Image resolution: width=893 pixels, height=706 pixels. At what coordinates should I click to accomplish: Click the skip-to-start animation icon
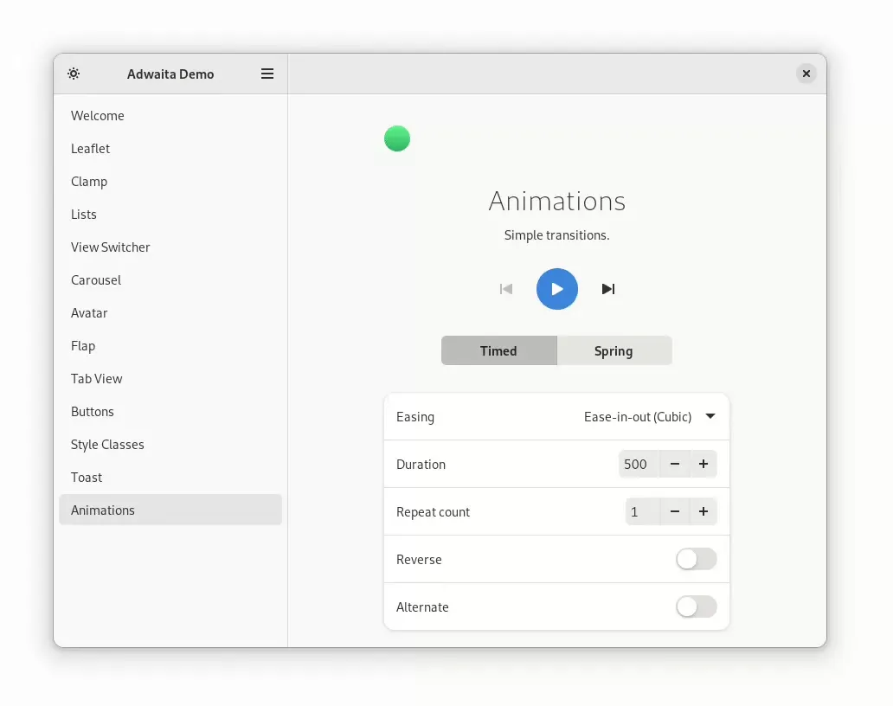[506, 289]
